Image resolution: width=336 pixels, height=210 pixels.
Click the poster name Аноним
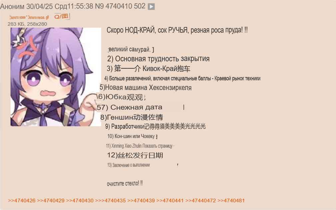click(x=12, y=6)
